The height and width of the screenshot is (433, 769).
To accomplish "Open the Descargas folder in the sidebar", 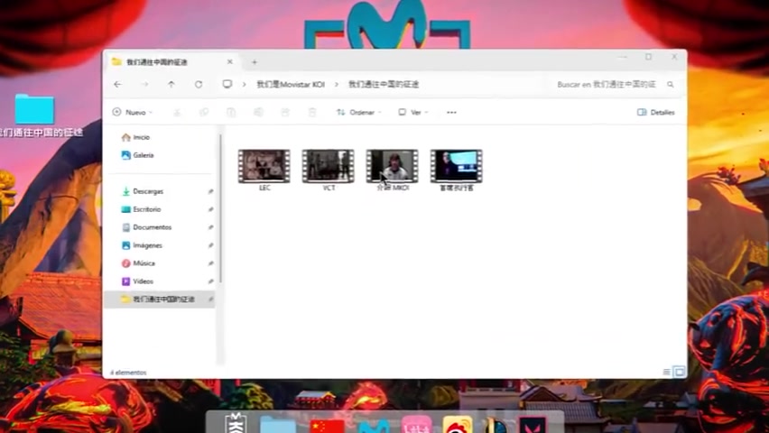I will [147, 191].
